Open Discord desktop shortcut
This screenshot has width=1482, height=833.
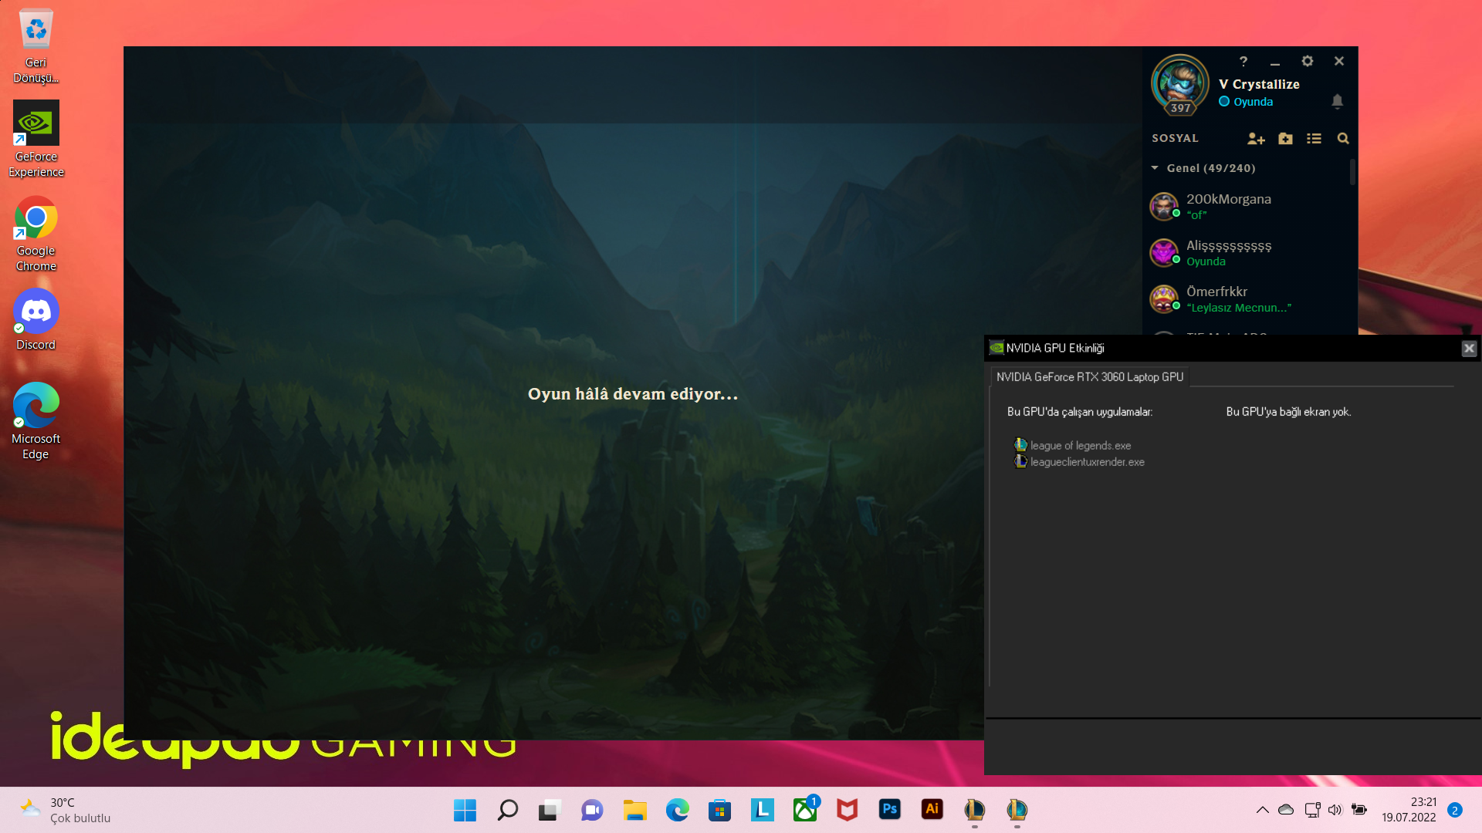point(36,320)
